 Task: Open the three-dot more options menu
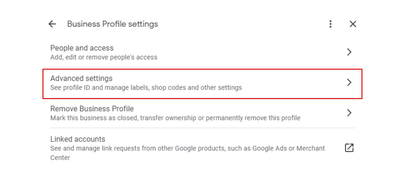tap(330, 24)
